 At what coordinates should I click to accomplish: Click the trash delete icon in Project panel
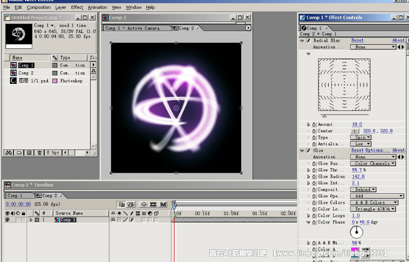coord(39,153)
